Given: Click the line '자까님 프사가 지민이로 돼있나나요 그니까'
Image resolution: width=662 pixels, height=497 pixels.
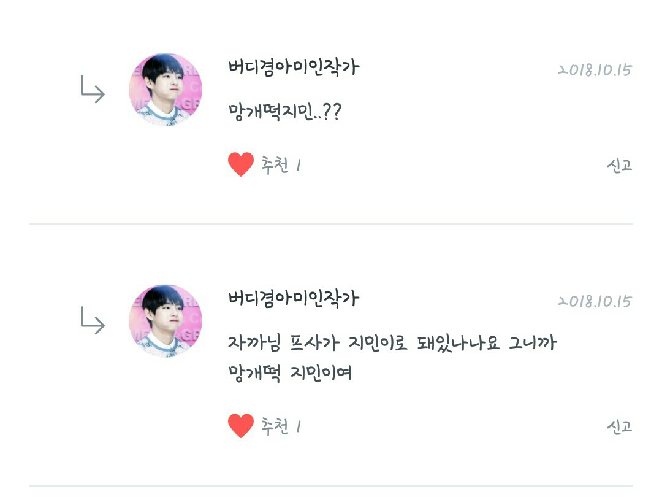Looking at the screenshot, I should pyautogui.click(x=392, y=344).
